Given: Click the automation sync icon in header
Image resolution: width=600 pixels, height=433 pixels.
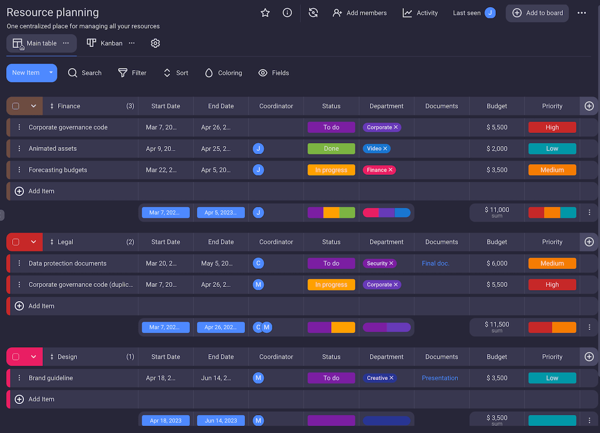Looking at the screenshot, I should pyautogui.click(x=313, y=13).
